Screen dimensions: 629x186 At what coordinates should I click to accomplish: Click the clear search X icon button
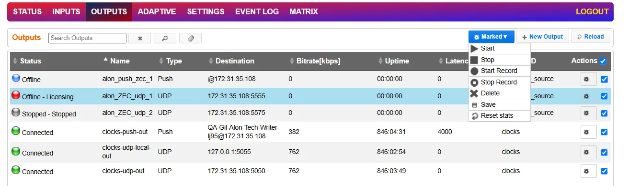point(140,38)
